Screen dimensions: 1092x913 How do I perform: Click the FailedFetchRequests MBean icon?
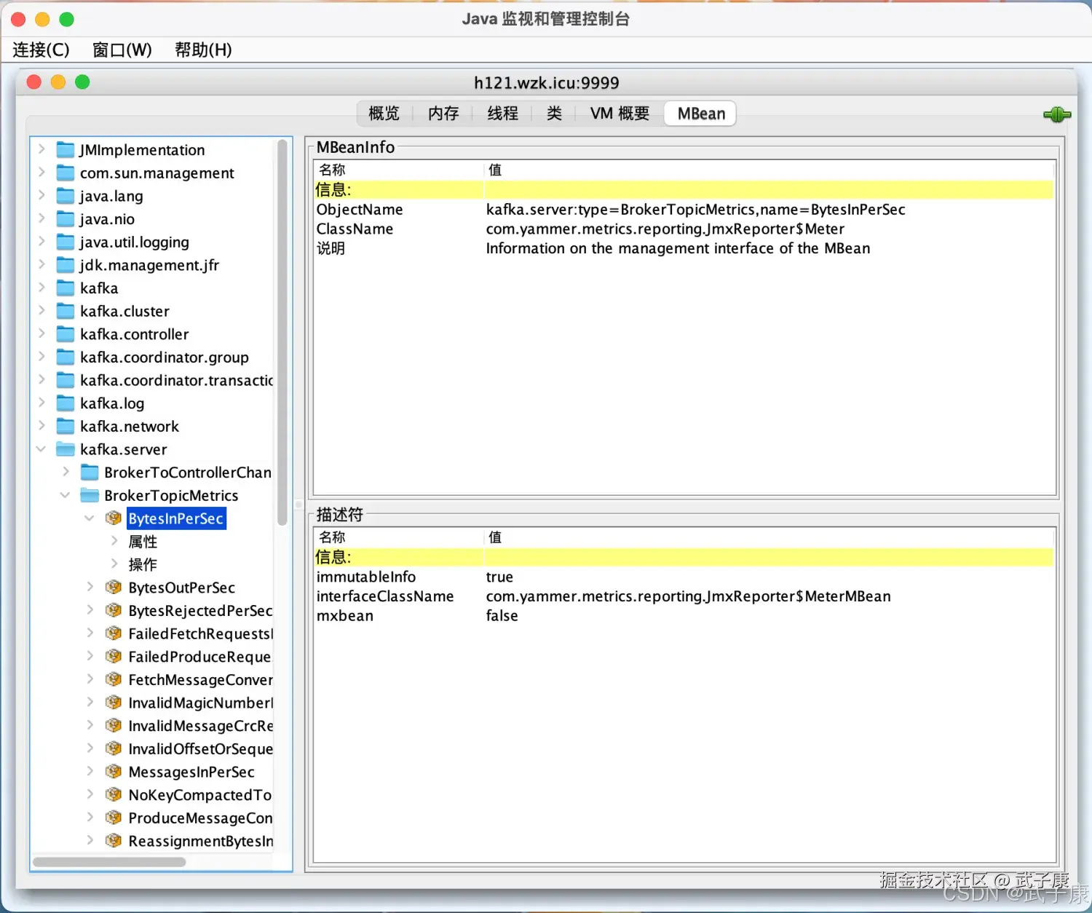(x=114, y=633)
